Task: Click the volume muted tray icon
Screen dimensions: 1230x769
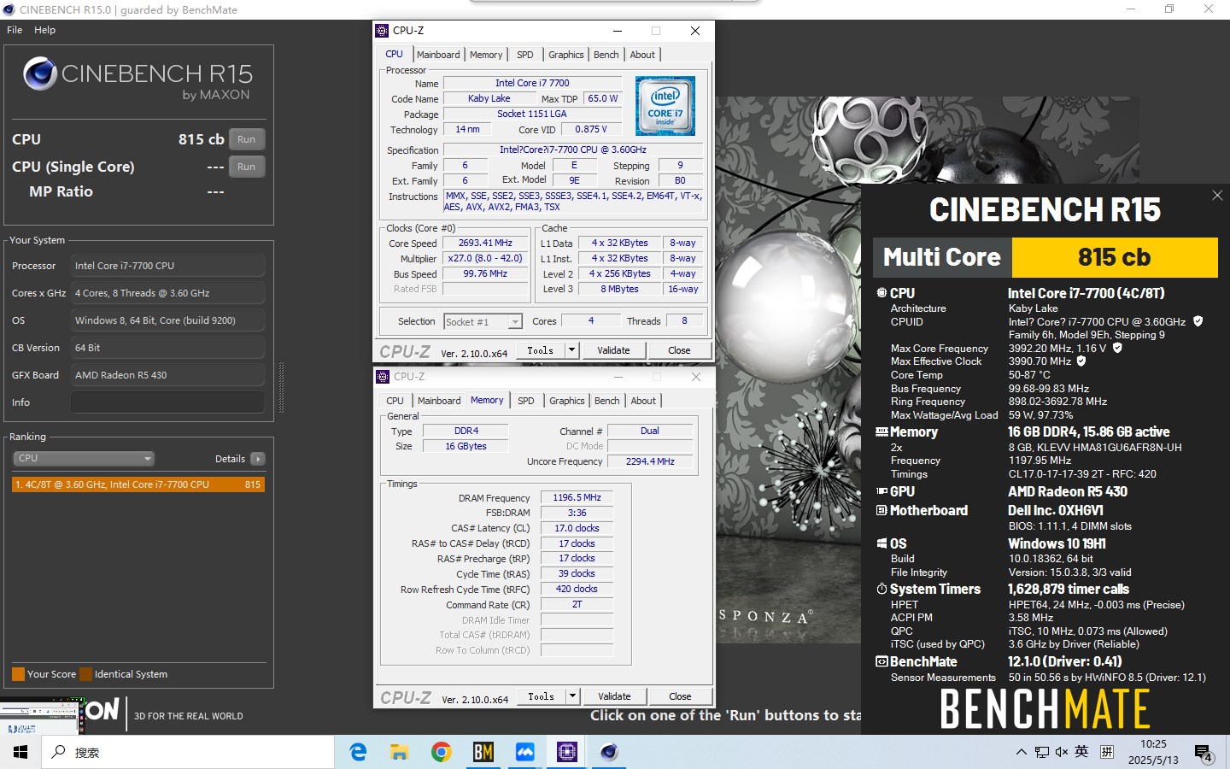Action: [1062, 752]
